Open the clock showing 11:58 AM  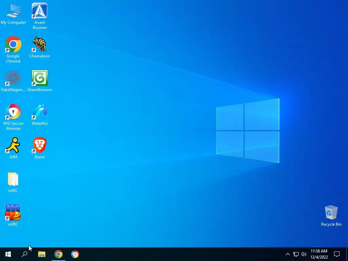[x=319, y=254]
